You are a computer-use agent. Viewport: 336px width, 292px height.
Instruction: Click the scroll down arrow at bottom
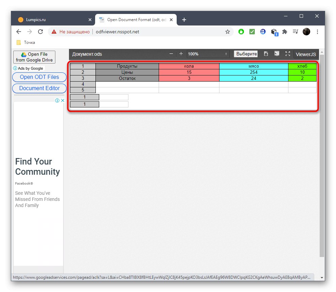pyautogui.click(x=322, y=278)
